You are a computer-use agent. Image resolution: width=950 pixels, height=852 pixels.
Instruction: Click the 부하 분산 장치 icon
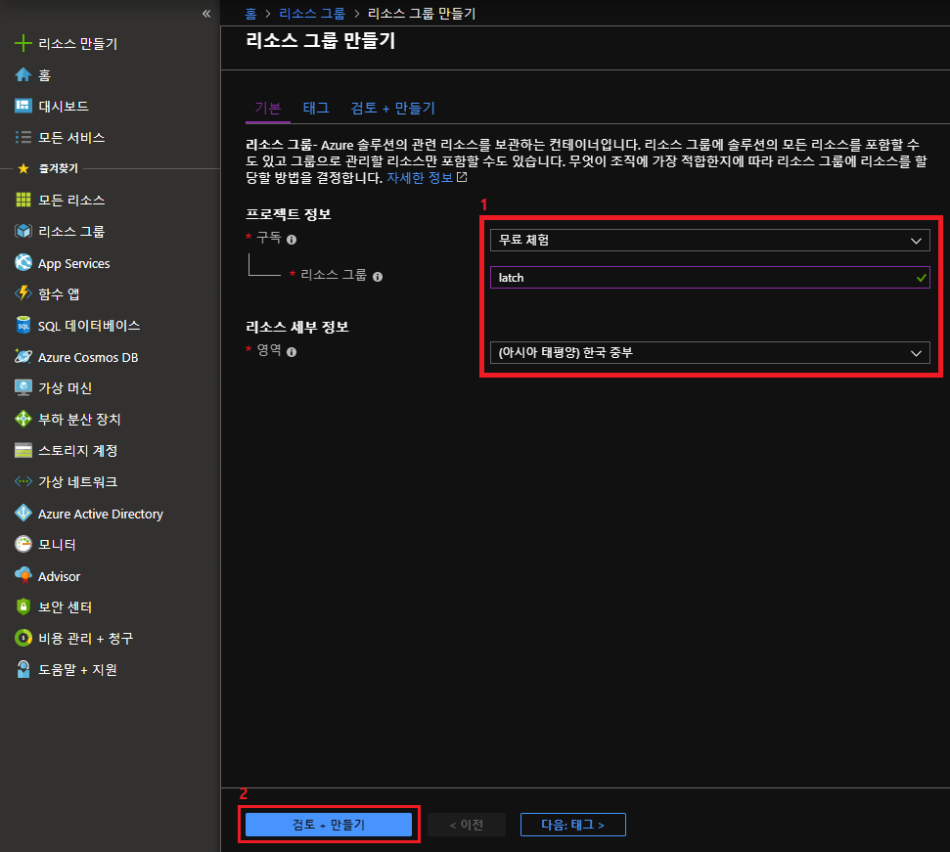[23, 419]
